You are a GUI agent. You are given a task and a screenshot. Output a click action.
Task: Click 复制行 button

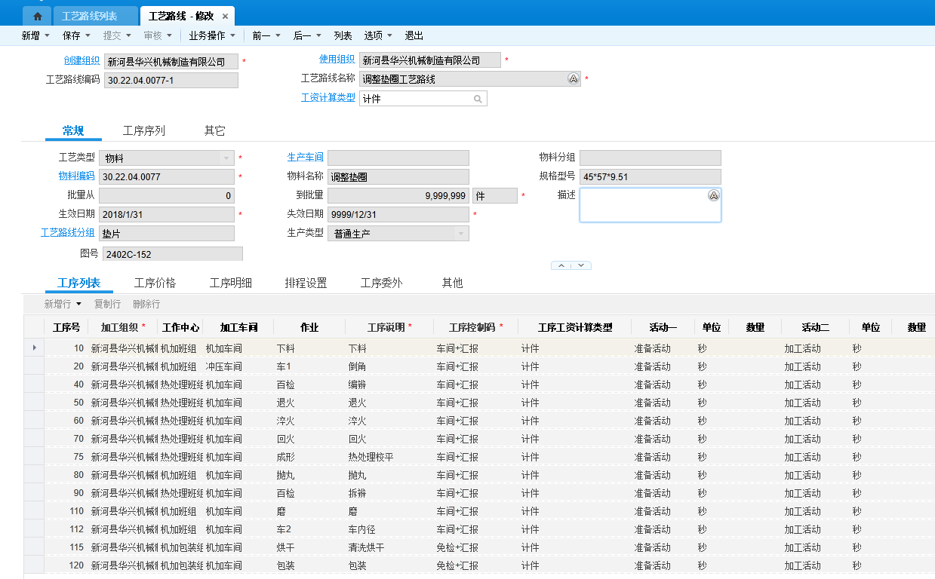pyautogui.click(x=106, y=304)
